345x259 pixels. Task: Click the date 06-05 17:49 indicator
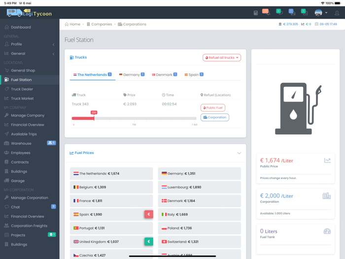tap(326, 24)
